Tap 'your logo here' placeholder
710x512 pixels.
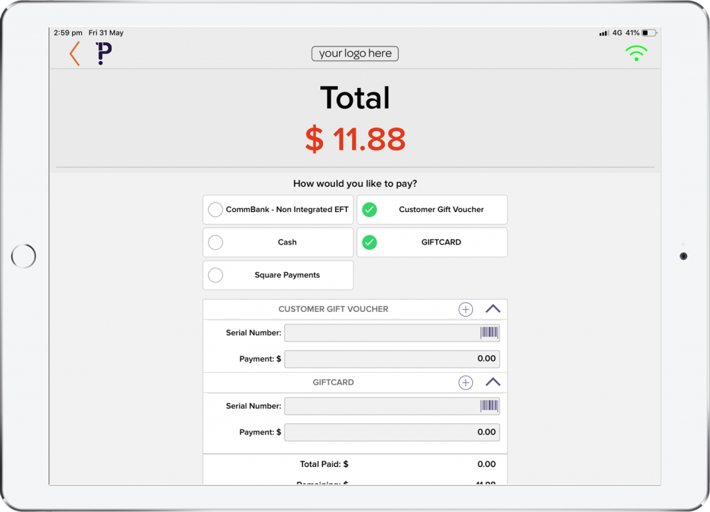pos(355,53)
